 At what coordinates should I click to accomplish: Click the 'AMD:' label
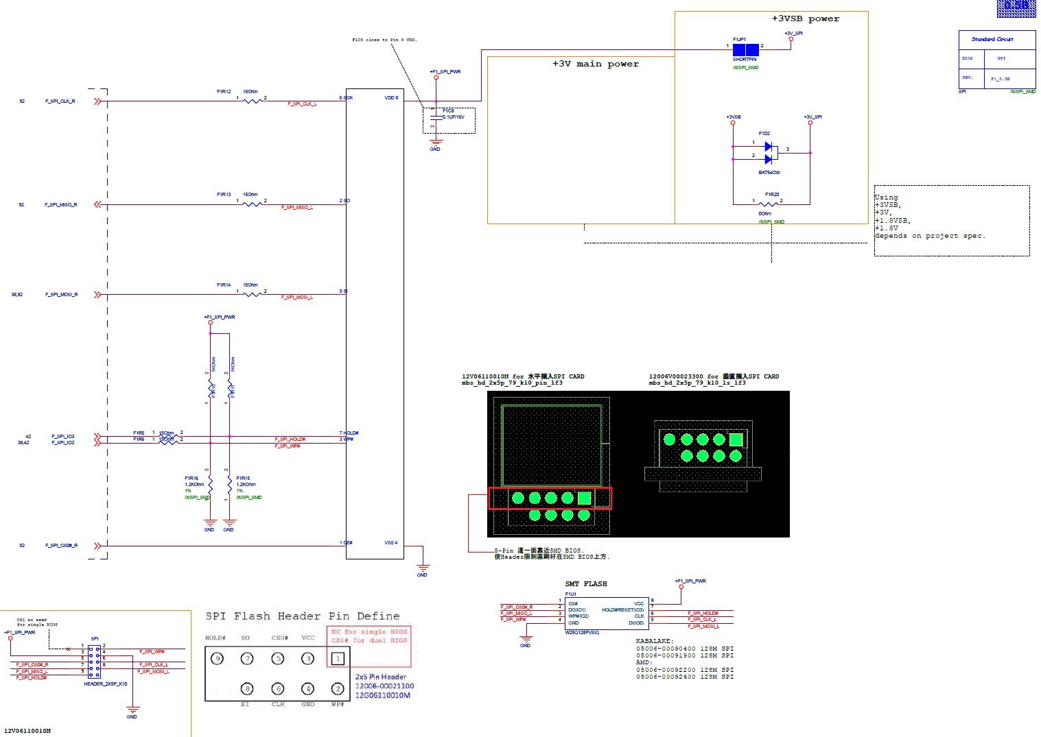tap(644, 662)
